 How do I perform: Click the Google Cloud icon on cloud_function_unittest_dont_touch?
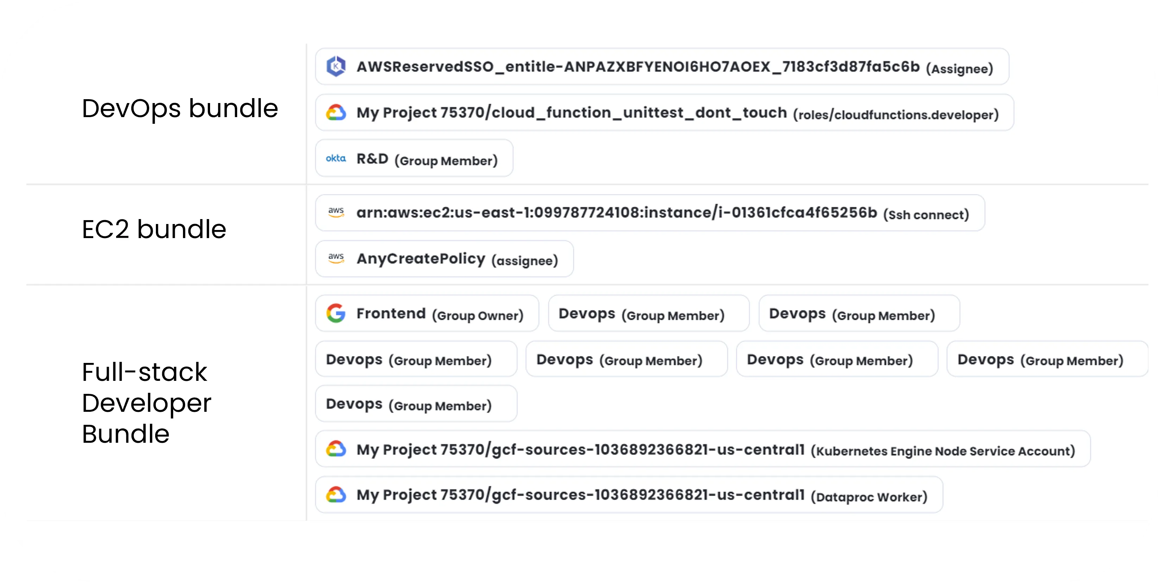336,112
